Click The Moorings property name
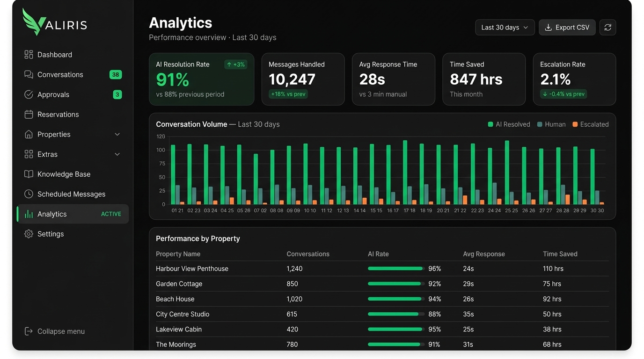Screen dimensions: 644x359 176,345
